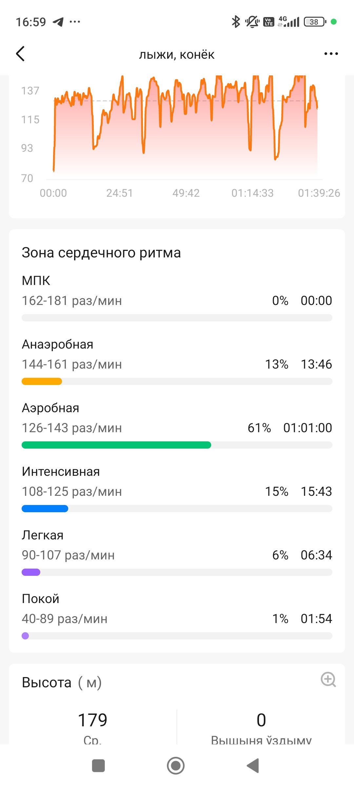Tap the battery indicator showing 38

pos(315,22)
